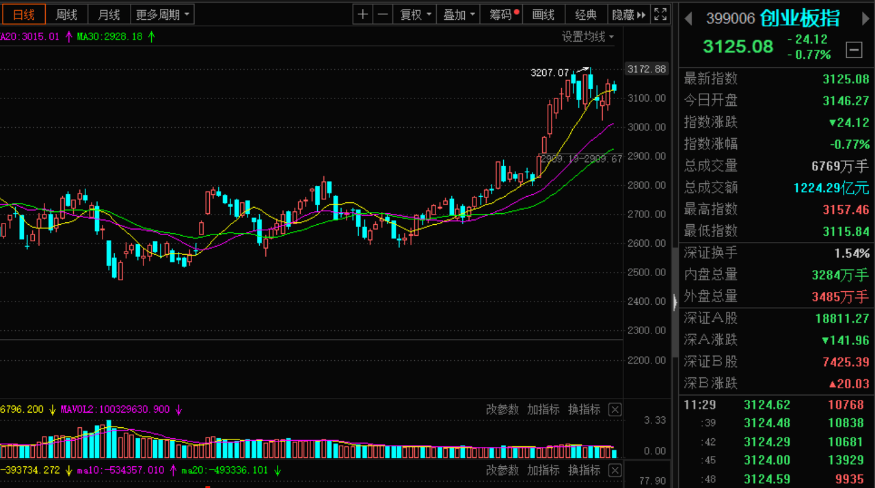875x488 pixels.
Task: Click the 深证A股 value 18811.27
Action: coord(842,318)
